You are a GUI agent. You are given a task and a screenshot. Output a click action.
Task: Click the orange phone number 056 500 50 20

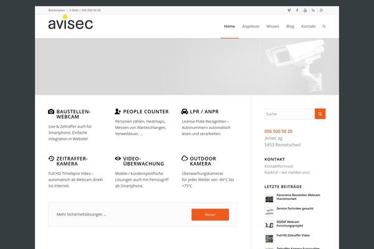[x=279, y=131]
